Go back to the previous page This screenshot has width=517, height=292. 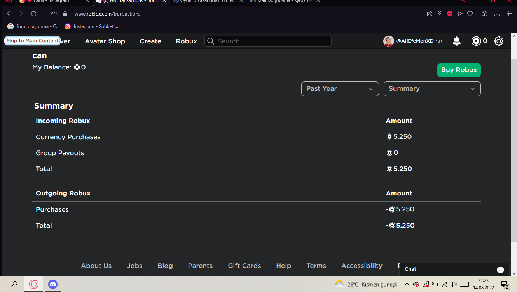[9, 14]
